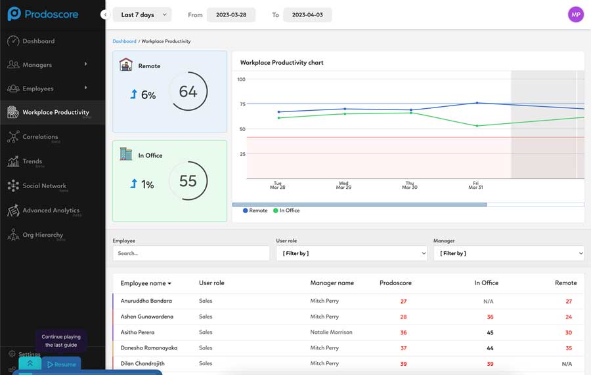Open Org Hierarchy in the sidebar
The width and height of the screenshot is (591, 375).
(43, 235)
